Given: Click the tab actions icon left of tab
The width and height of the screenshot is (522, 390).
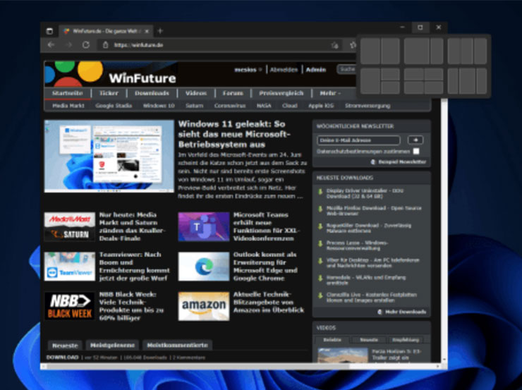Looking at the screenshot, I should click(x=49, y=30).
